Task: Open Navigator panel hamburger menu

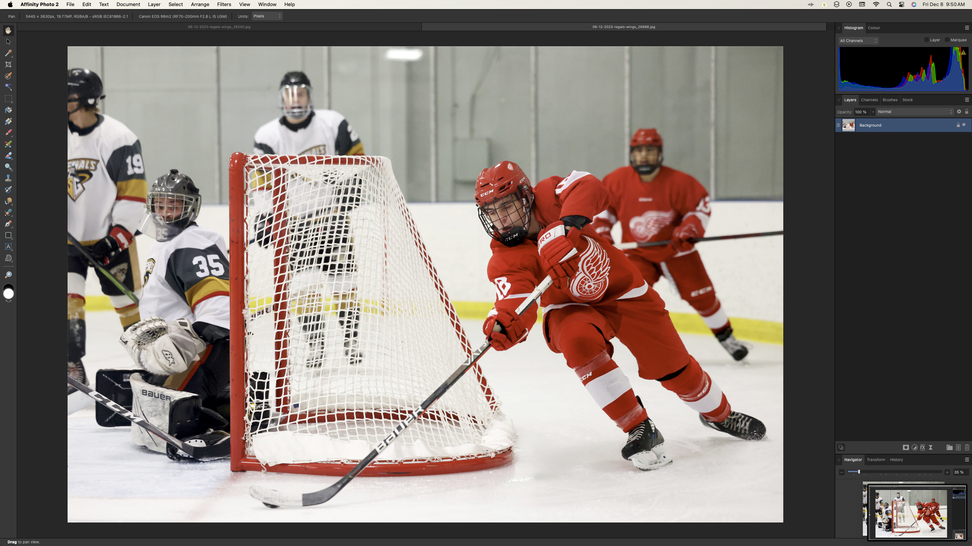Action: tap(967, 460)
